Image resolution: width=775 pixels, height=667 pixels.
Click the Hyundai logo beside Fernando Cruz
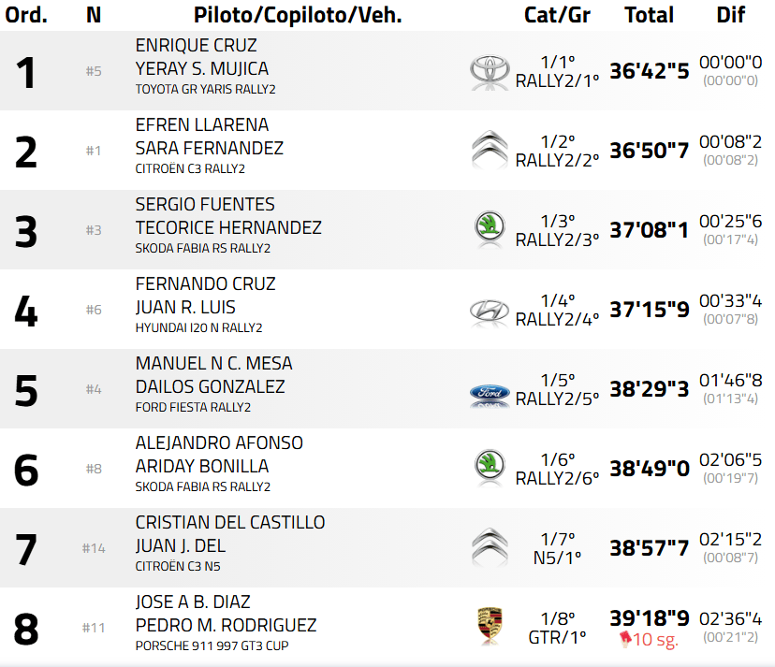489,309
